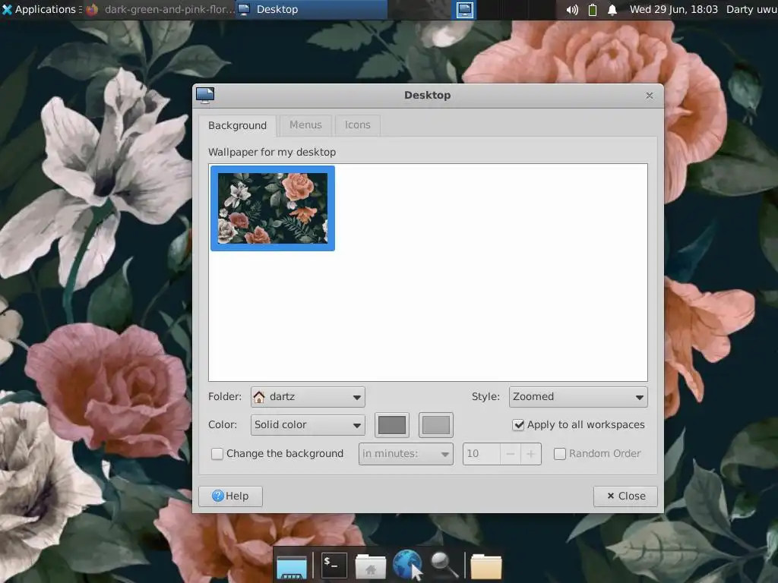Pick the second light gray color swatch

point(436,425)
